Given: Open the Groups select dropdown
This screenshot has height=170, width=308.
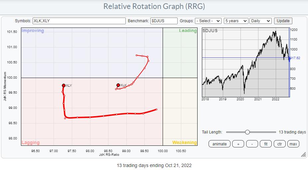Looking at the screenshot, I should (208, 21).
